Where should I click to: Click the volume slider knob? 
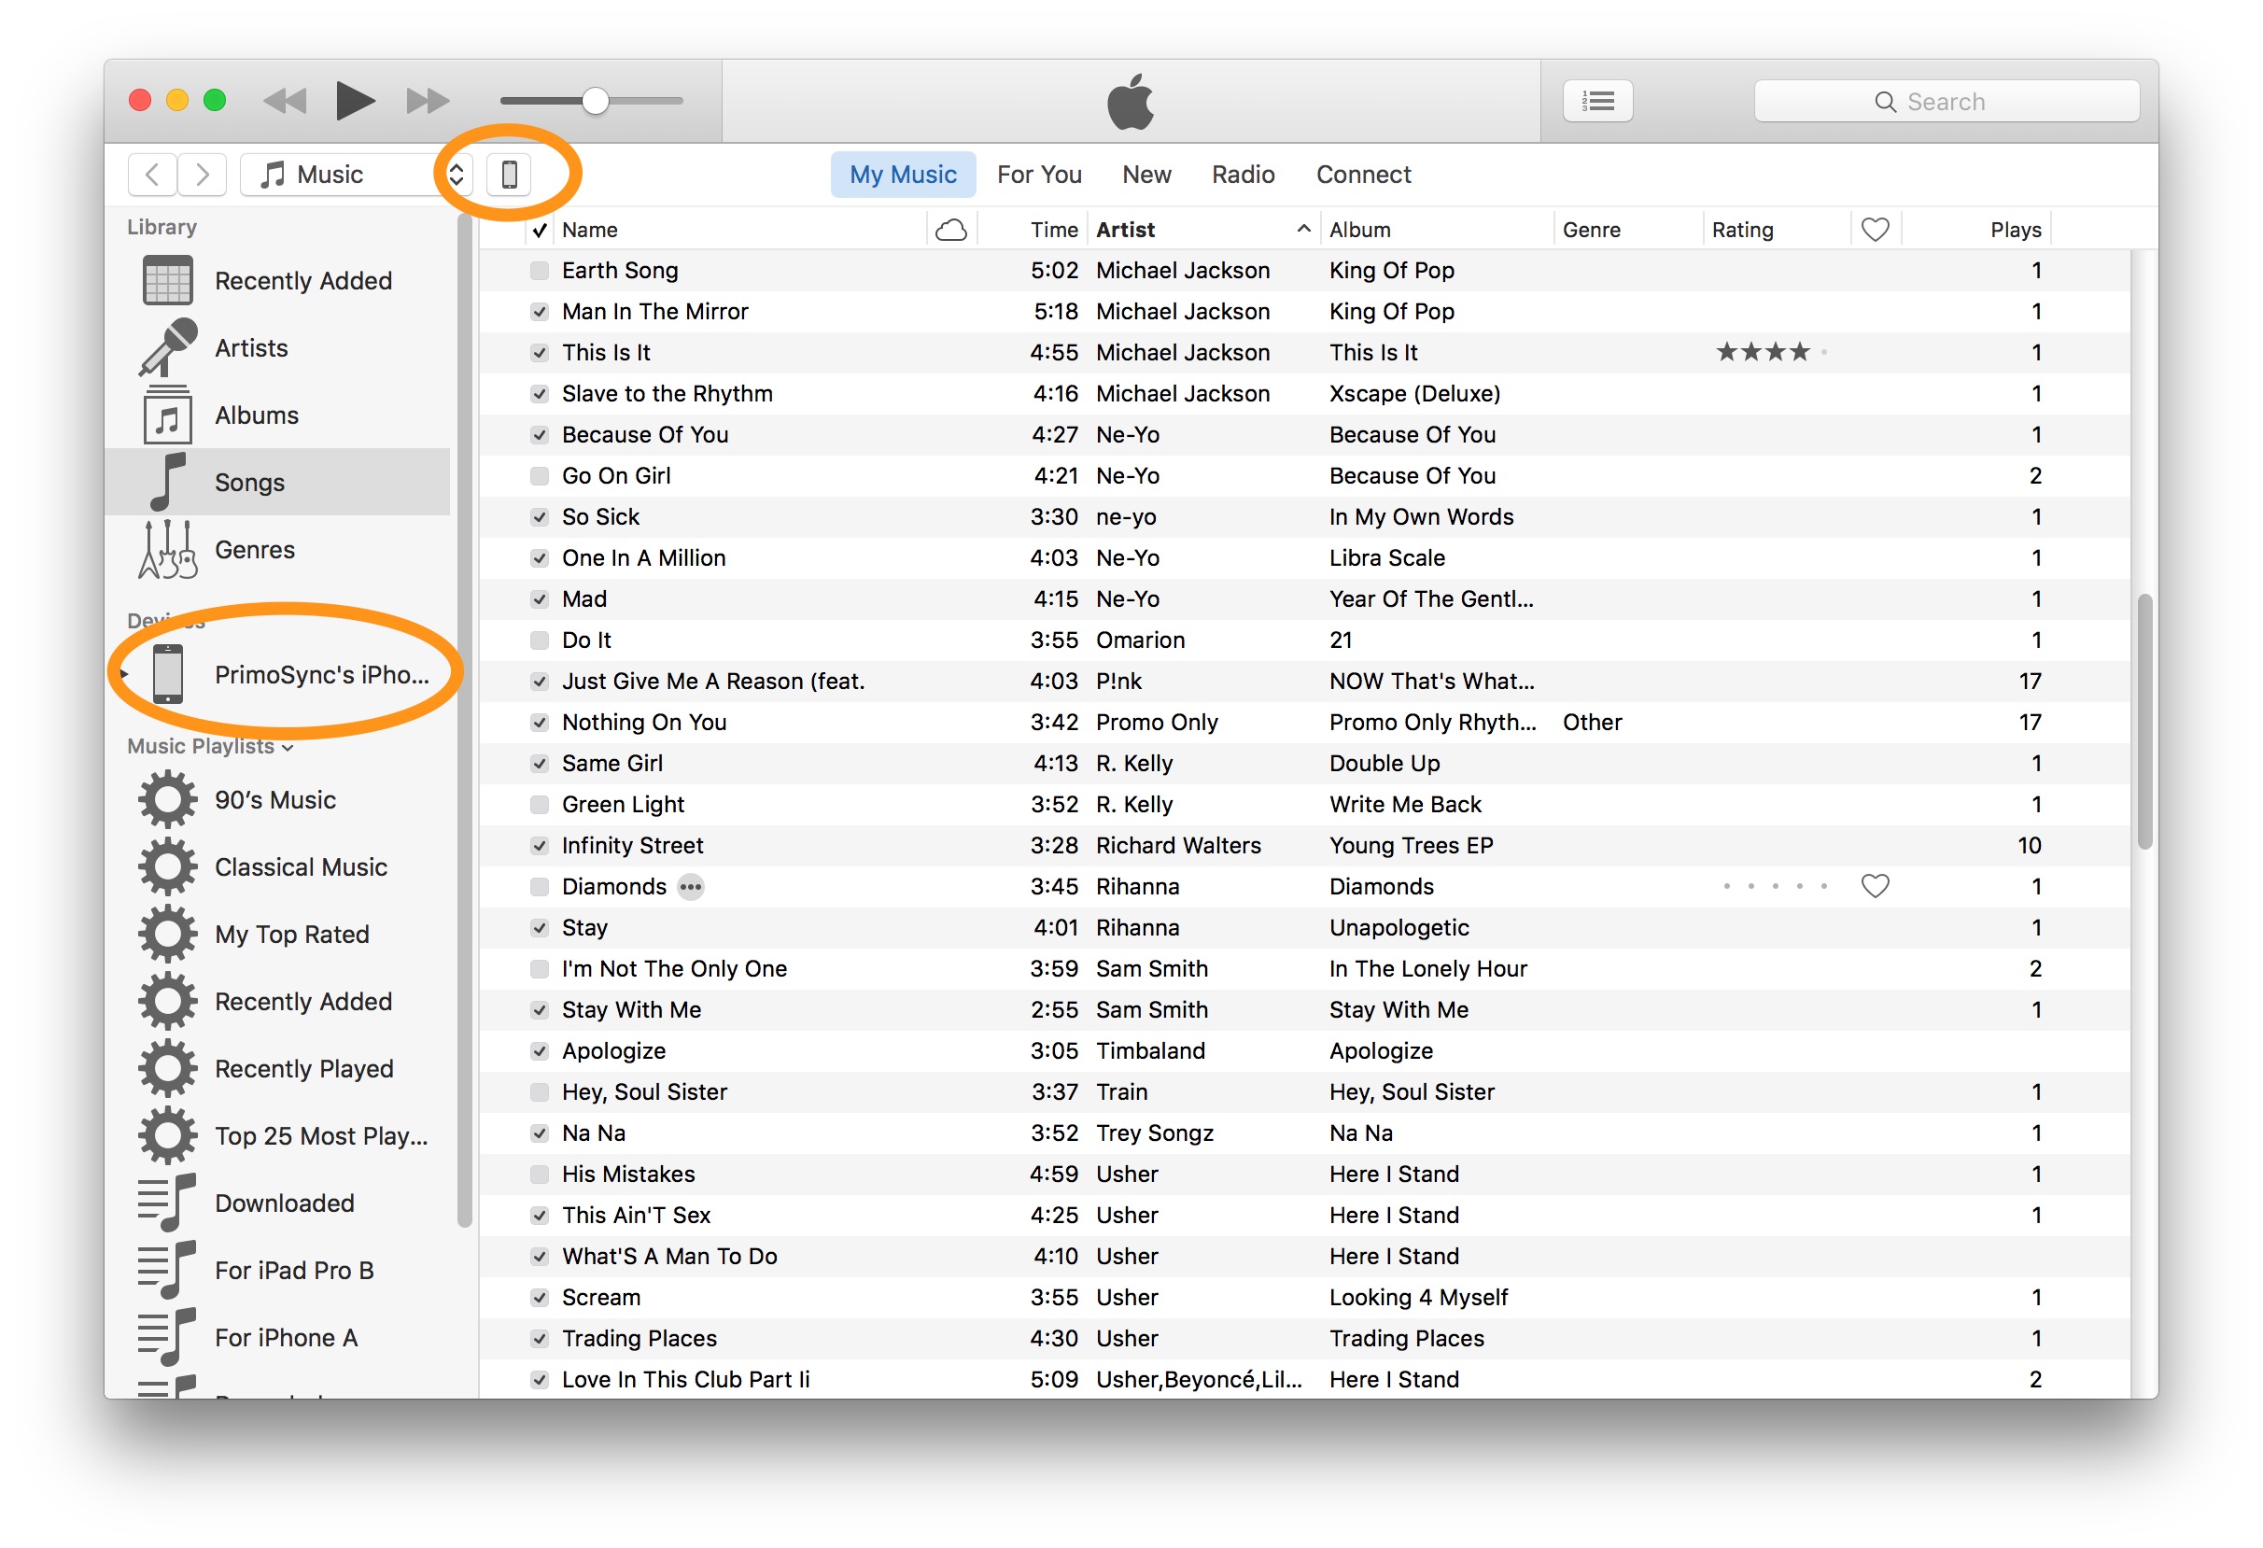point(595,100)
